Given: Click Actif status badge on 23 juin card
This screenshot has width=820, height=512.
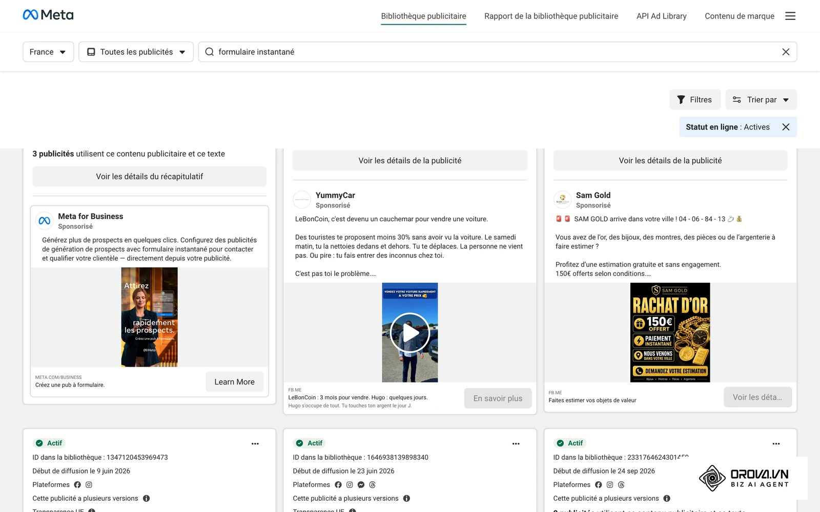Looking at the screenshot, I should coord(309,443).
